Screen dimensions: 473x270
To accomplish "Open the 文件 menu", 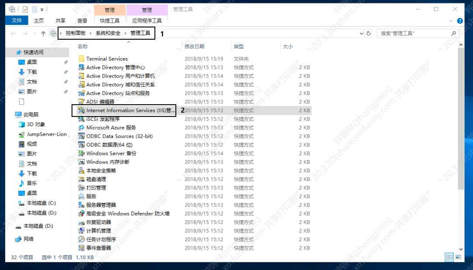I will (x=17, y=21).
